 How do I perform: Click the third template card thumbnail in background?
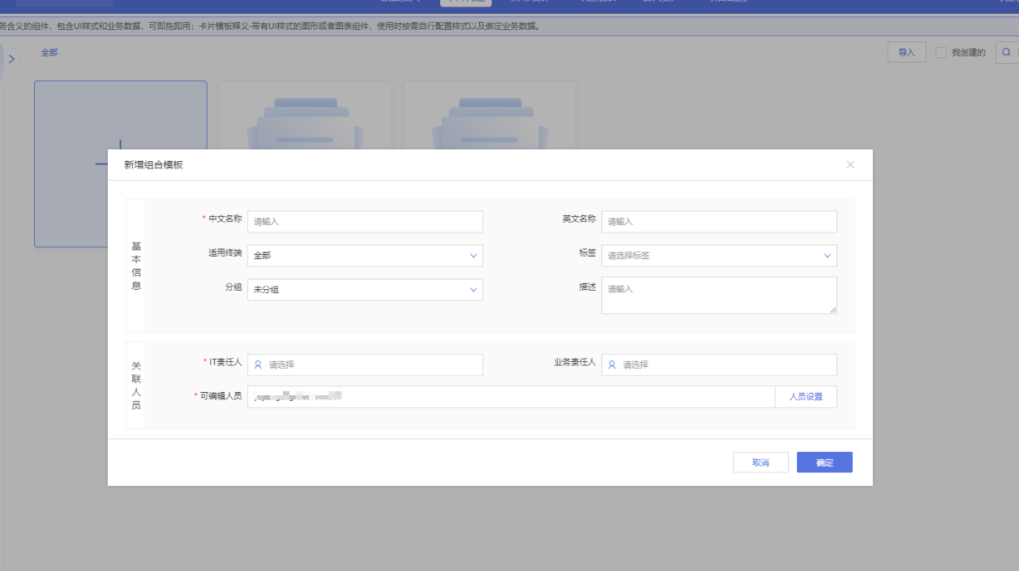click(490, 115)
